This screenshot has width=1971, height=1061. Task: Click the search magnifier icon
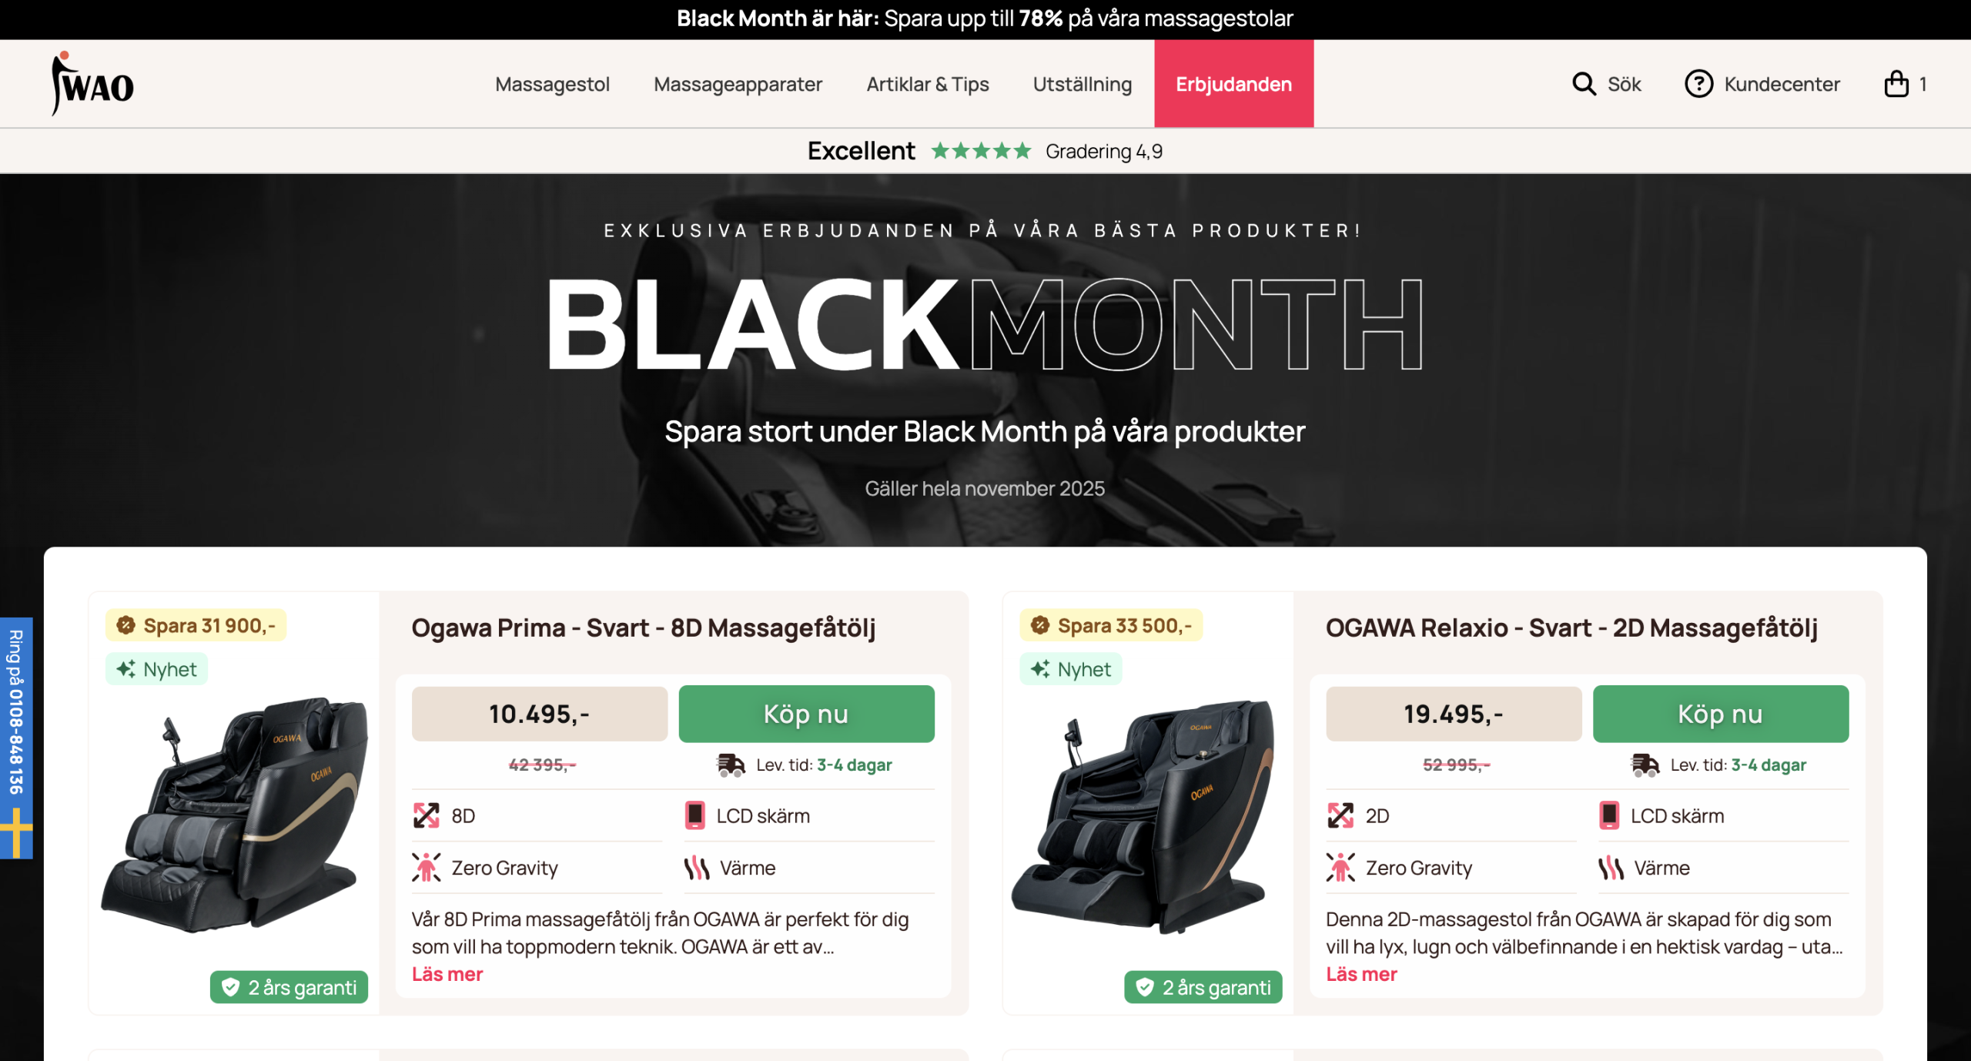pos(1583,84)
